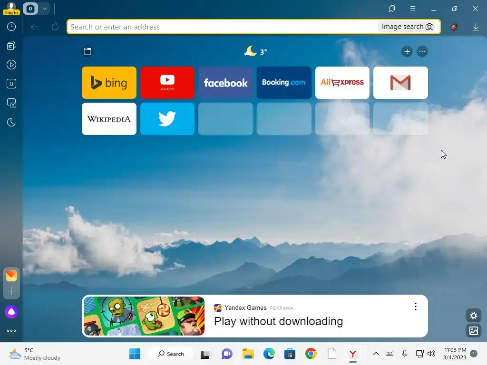Open the Wikipedia tile

(x=109, y=119)
